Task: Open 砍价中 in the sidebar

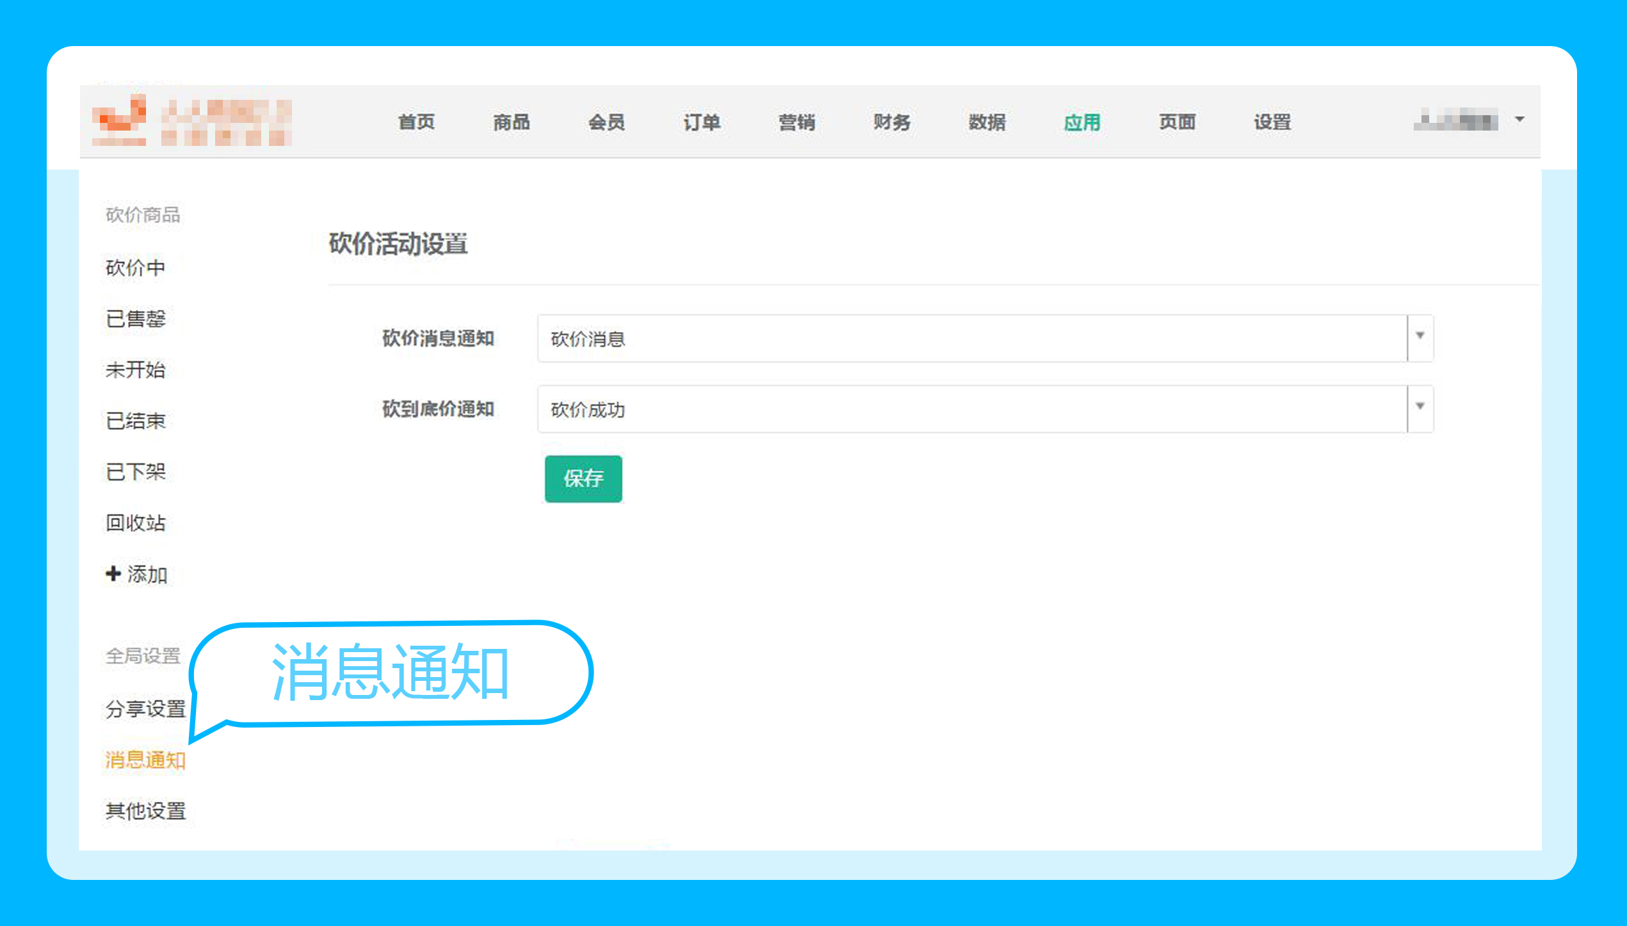Action: (136, 267)
